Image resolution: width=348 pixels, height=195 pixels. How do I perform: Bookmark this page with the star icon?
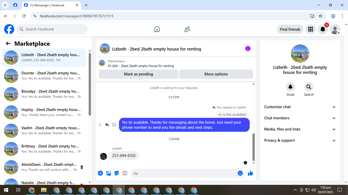[320, 16]
